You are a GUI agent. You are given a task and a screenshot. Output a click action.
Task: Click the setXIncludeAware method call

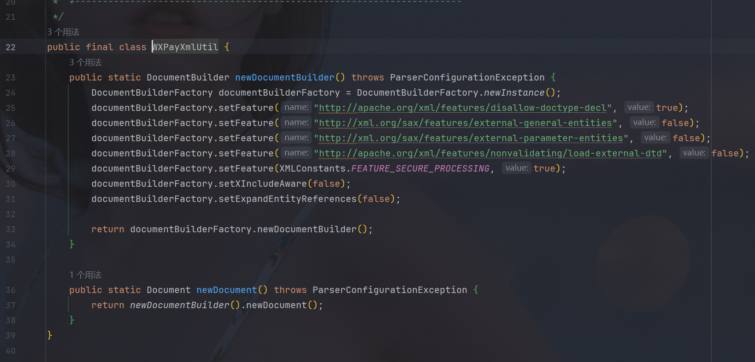click(263, 184)
